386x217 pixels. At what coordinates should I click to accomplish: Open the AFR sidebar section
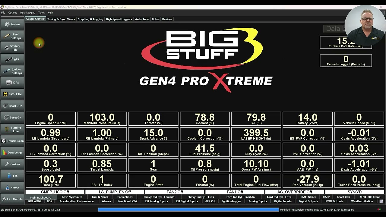click(12, 59)
